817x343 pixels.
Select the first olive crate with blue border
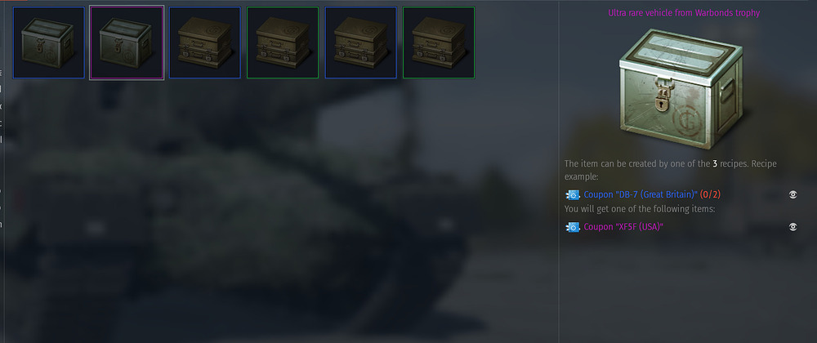205,42
